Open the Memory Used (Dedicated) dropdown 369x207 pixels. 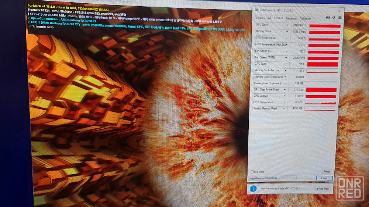pyautogui.click(x=285, y=77)
